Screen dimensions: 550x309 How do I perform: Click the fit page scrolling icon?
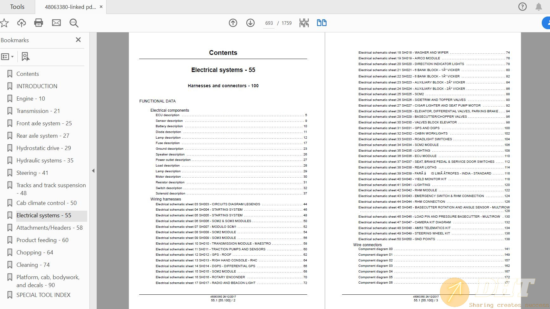tap(304, 23)
